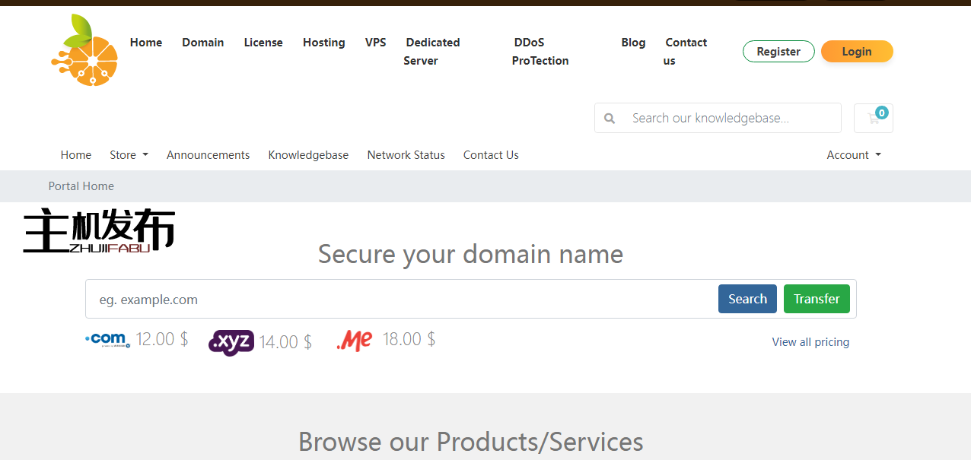Open the VPS page from top navigation
Screen dimensions: 971x460
375,43
